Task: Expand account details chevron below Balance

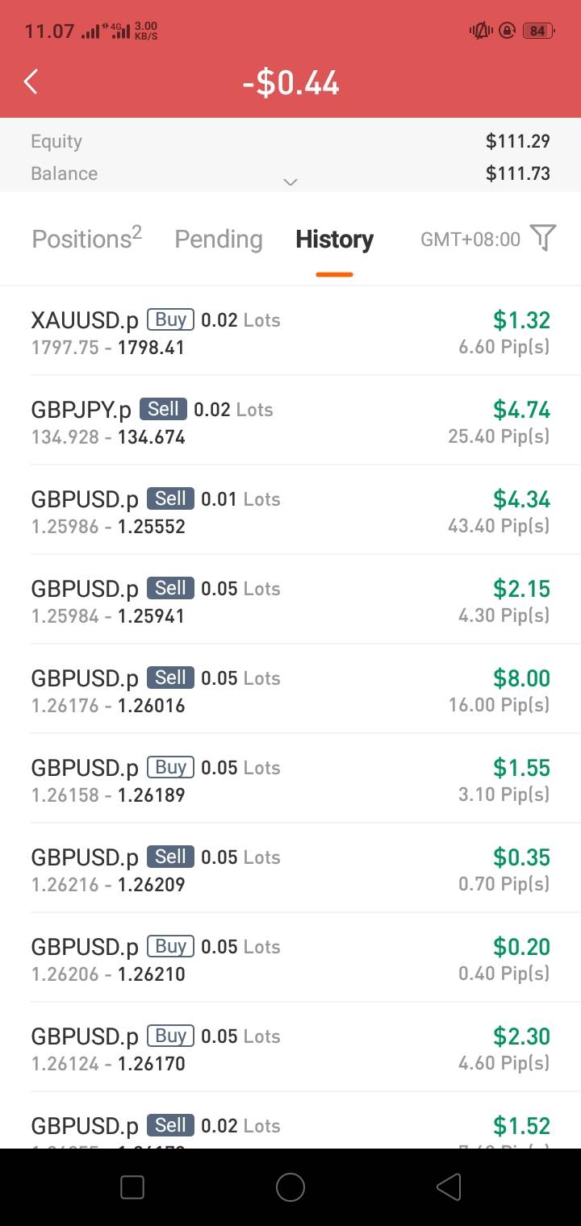Action: point(290,182)
